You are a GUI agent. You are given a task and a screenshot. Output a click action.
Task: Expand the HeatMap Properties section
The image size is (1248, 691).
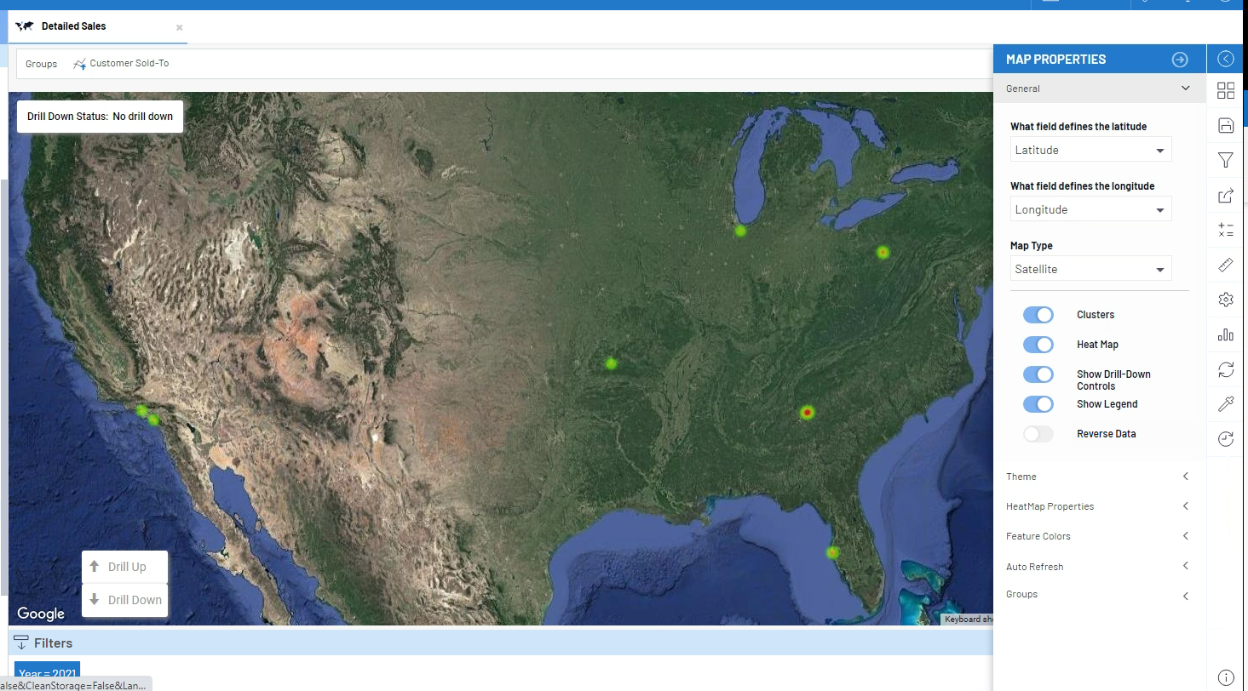click(x=1098, y=505)
